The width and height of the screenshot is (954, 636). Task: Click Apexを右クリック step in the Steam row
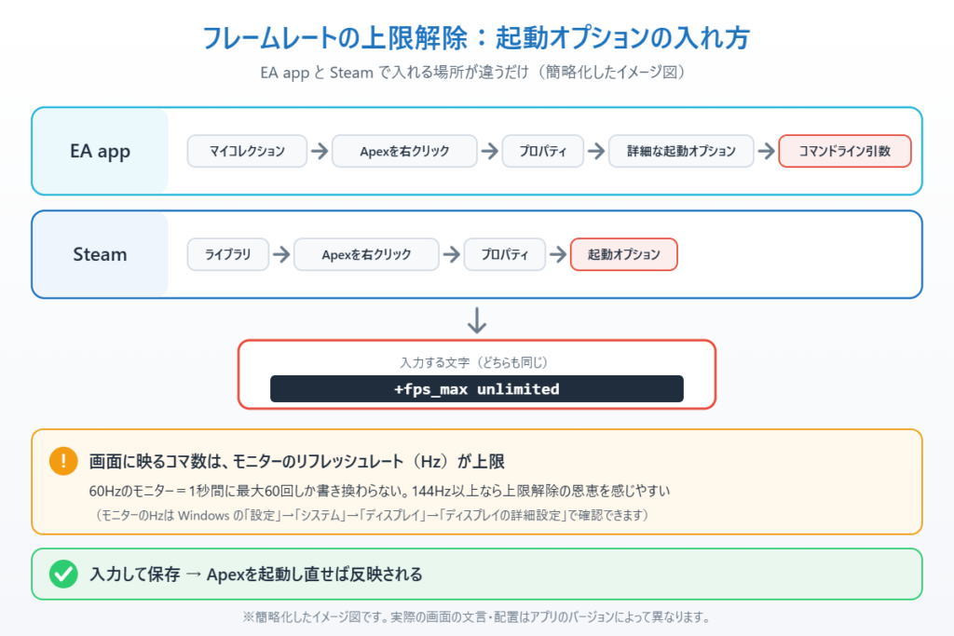(x=366, y=254)
